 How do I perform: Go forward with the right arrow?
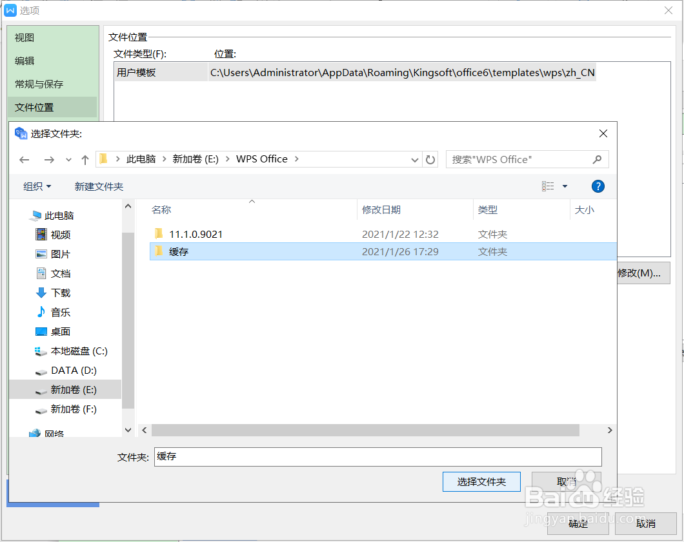pyautogui.click(x=49, y=160)
